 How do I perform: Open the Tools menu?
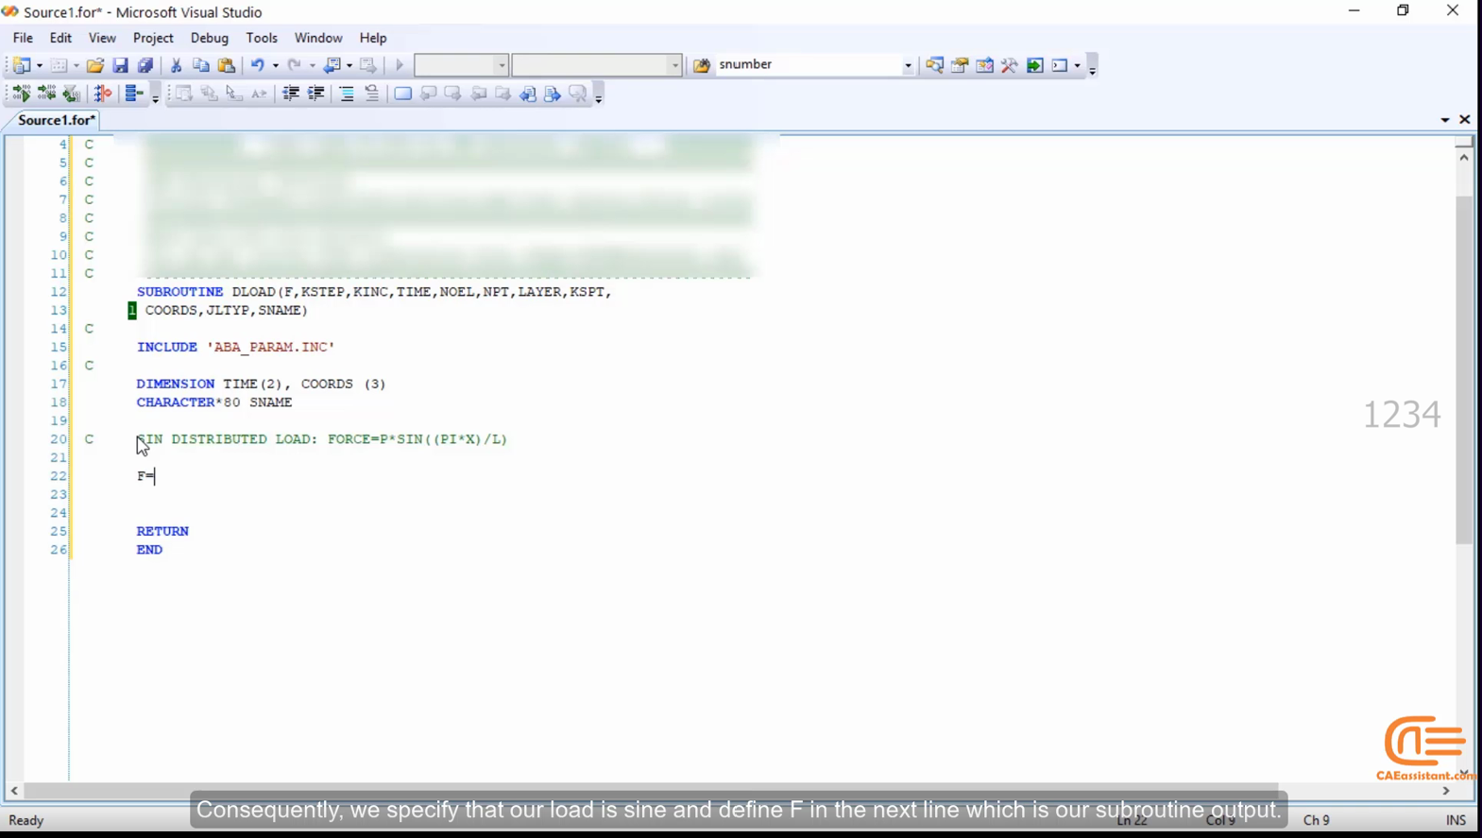click(x=262, y=38)
